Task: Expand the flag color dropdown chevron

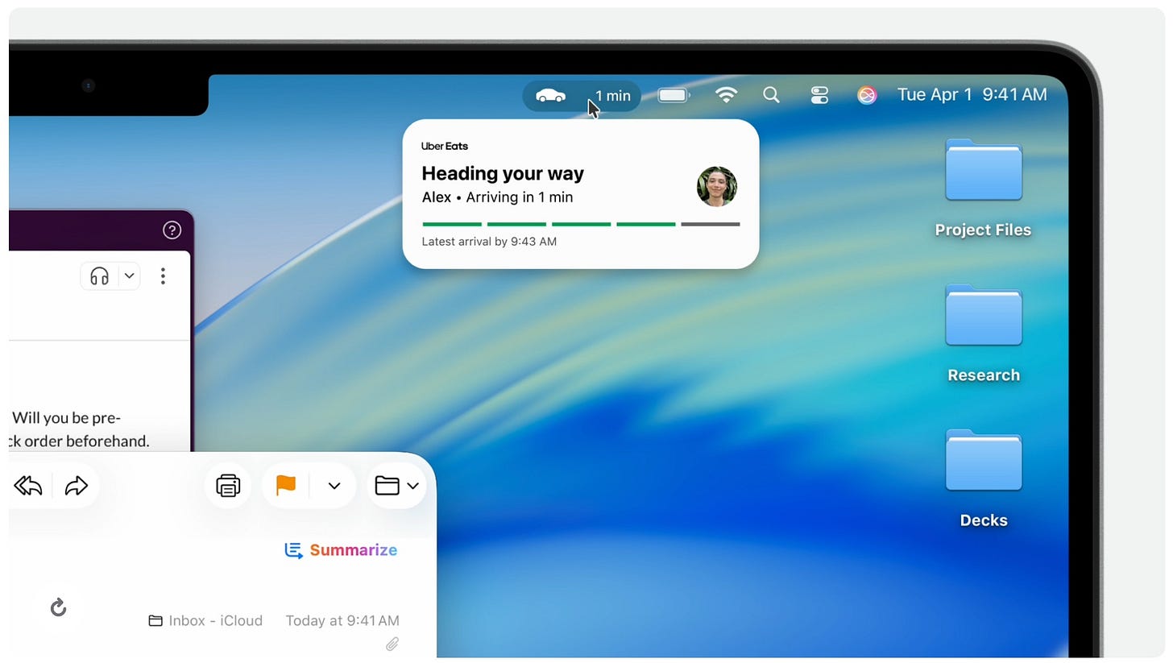Action: pyautogui.click(x=334, y=486)
